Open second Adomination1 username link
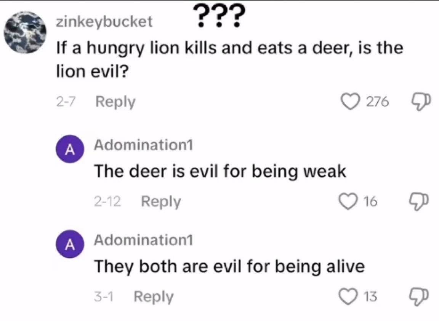This screenshot has height=321, width=439. point(144,240)
